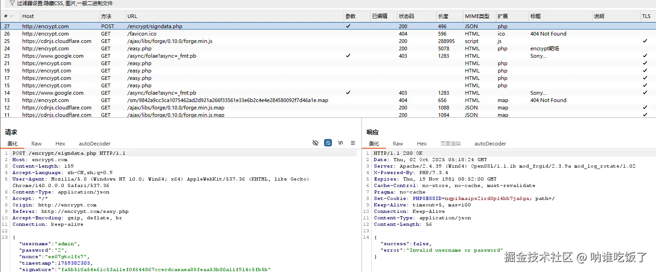Open the response 页面渲染 tab
656x272 pixels.
coord(451,144)
